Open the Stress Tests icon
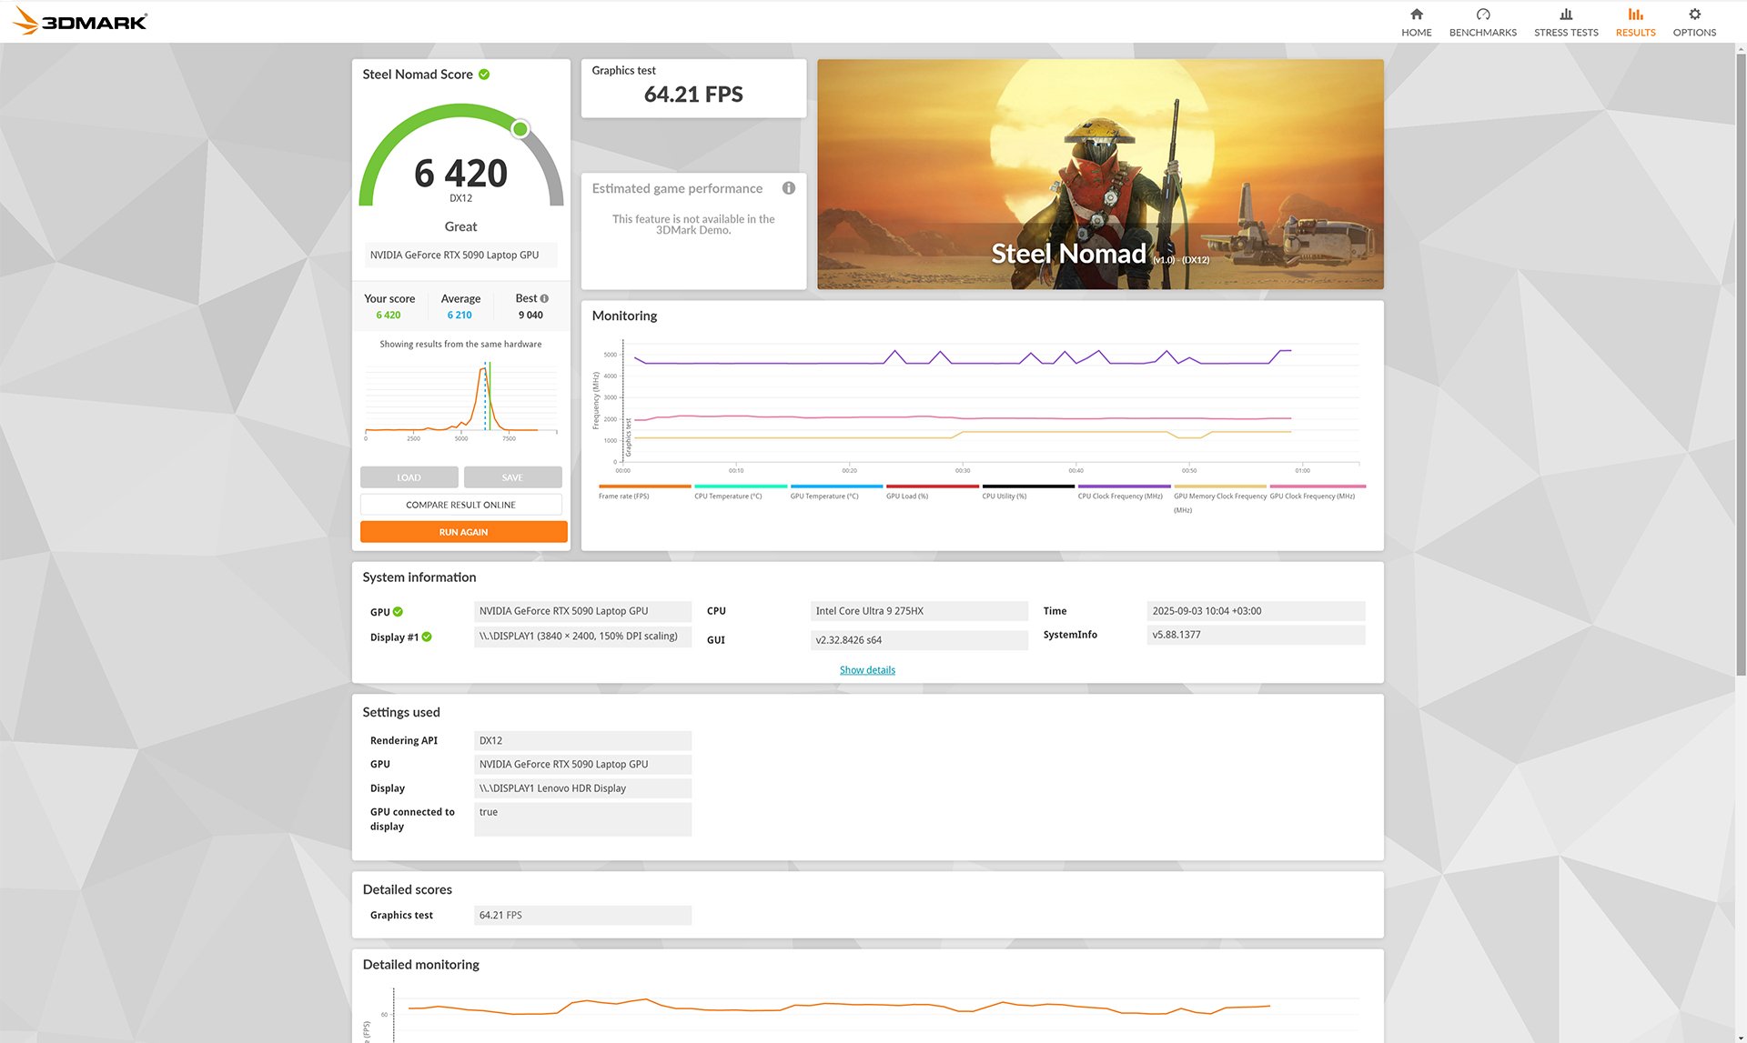Viewport: 1747px width, 1043px height. pos(1565,14)
